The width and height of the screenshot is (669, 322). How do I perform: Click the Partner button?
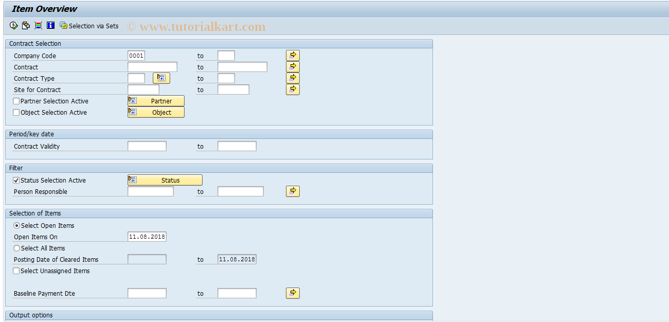156,101
